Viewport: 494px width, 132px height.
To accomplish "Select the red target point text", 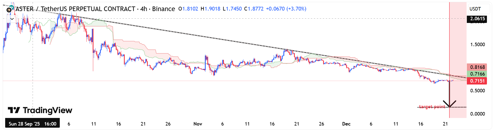I will click(432, 107).
